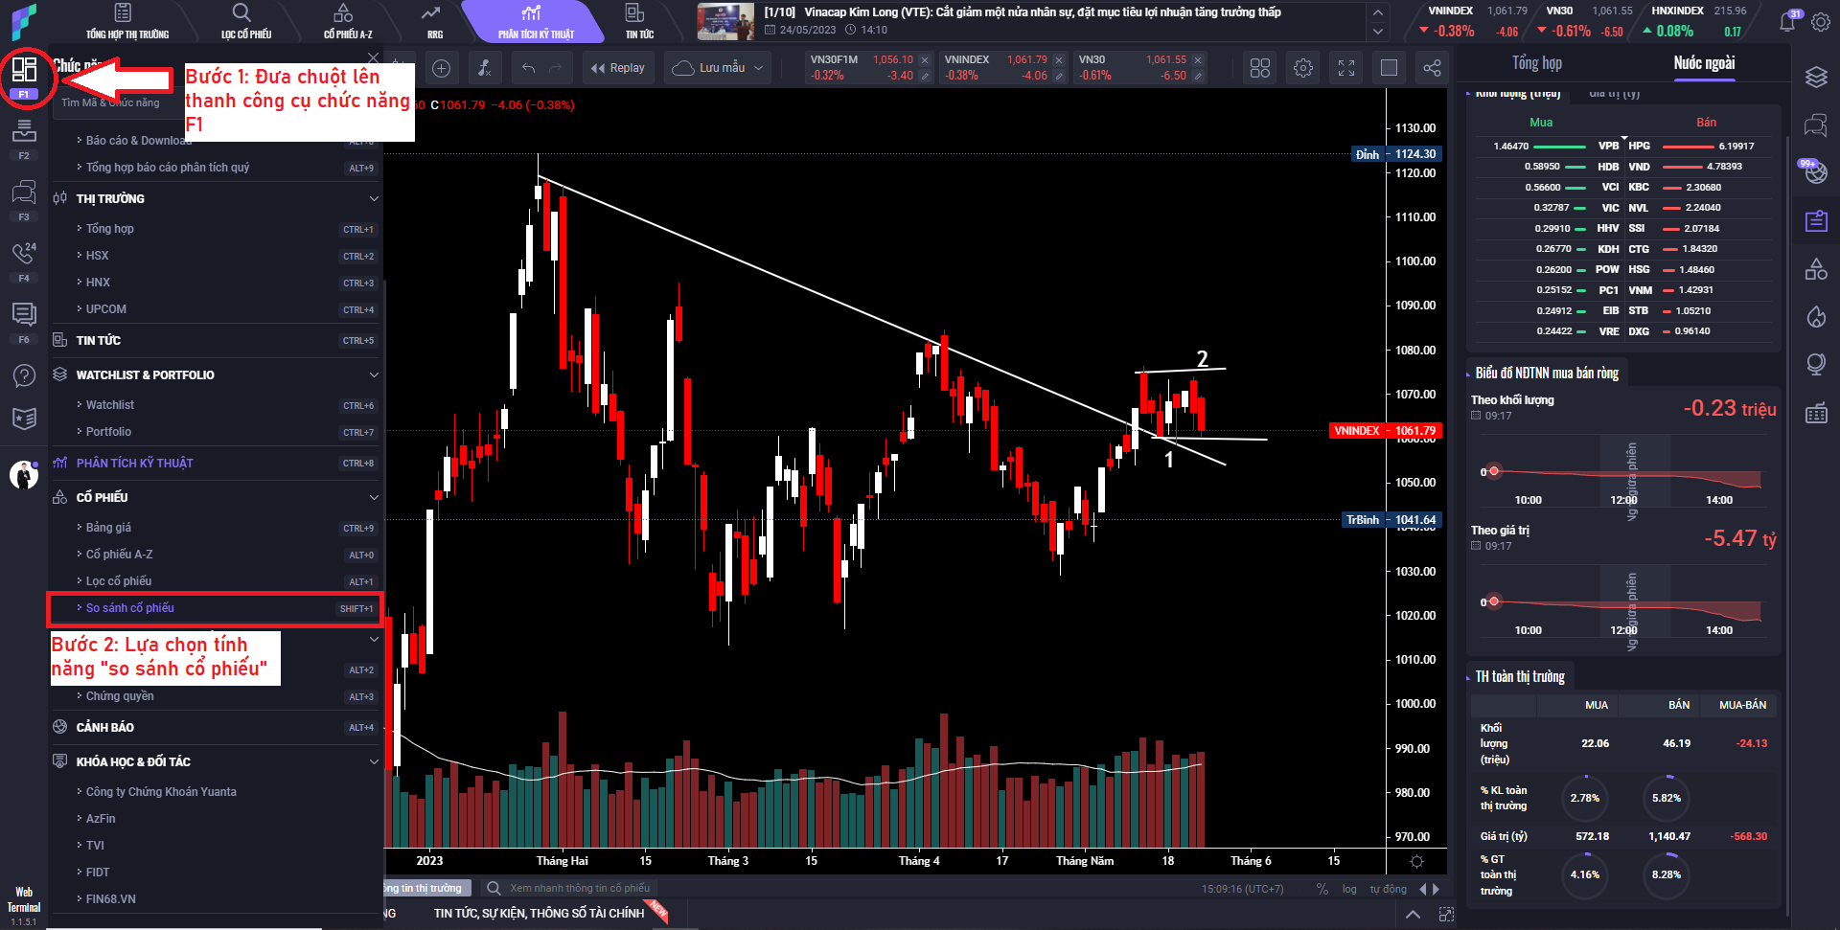Screen dimensions: 1840x930
Task: Switch to the 'Tổng hợp' tab
Action: 1536,63
